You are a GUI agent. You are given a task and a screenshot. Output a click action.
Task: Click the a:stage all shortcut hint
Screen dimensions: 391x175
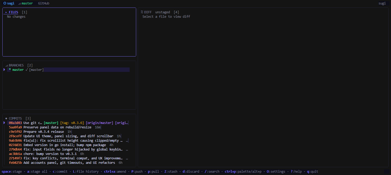tap(37, 171)
